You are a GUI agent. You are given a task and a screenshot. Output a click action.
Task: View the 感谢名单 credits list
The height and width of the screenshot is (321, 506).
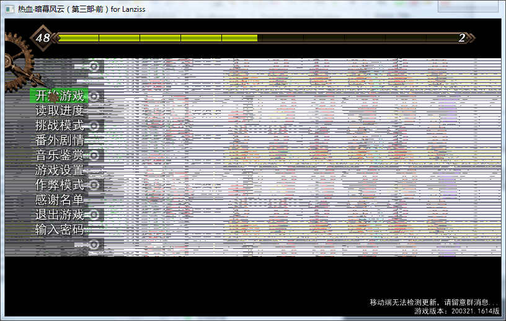(60, 200)
